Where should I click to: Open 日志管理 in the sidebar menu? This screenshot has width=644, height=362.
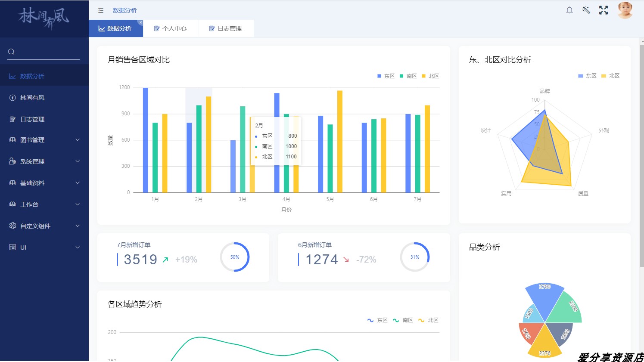pyautogui.click(x=32, y=119)
